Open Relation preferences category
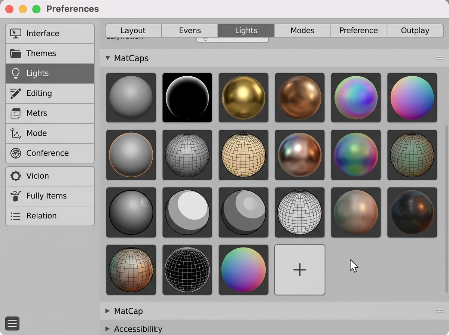This screenshot has width=449, height=335. (50, 216)
